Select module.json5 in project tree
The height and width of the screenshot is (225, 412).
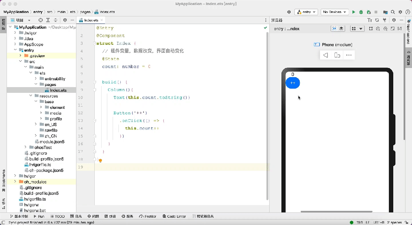[52, 142]
